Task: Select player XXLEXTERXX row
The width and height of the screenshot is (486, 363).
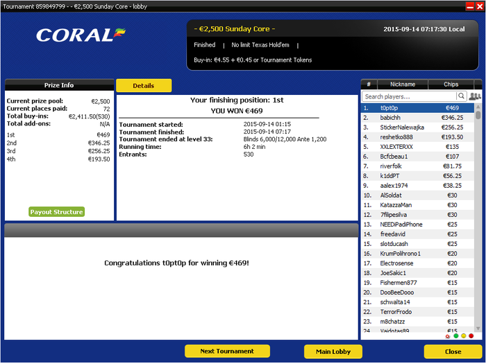Action: 417,147
